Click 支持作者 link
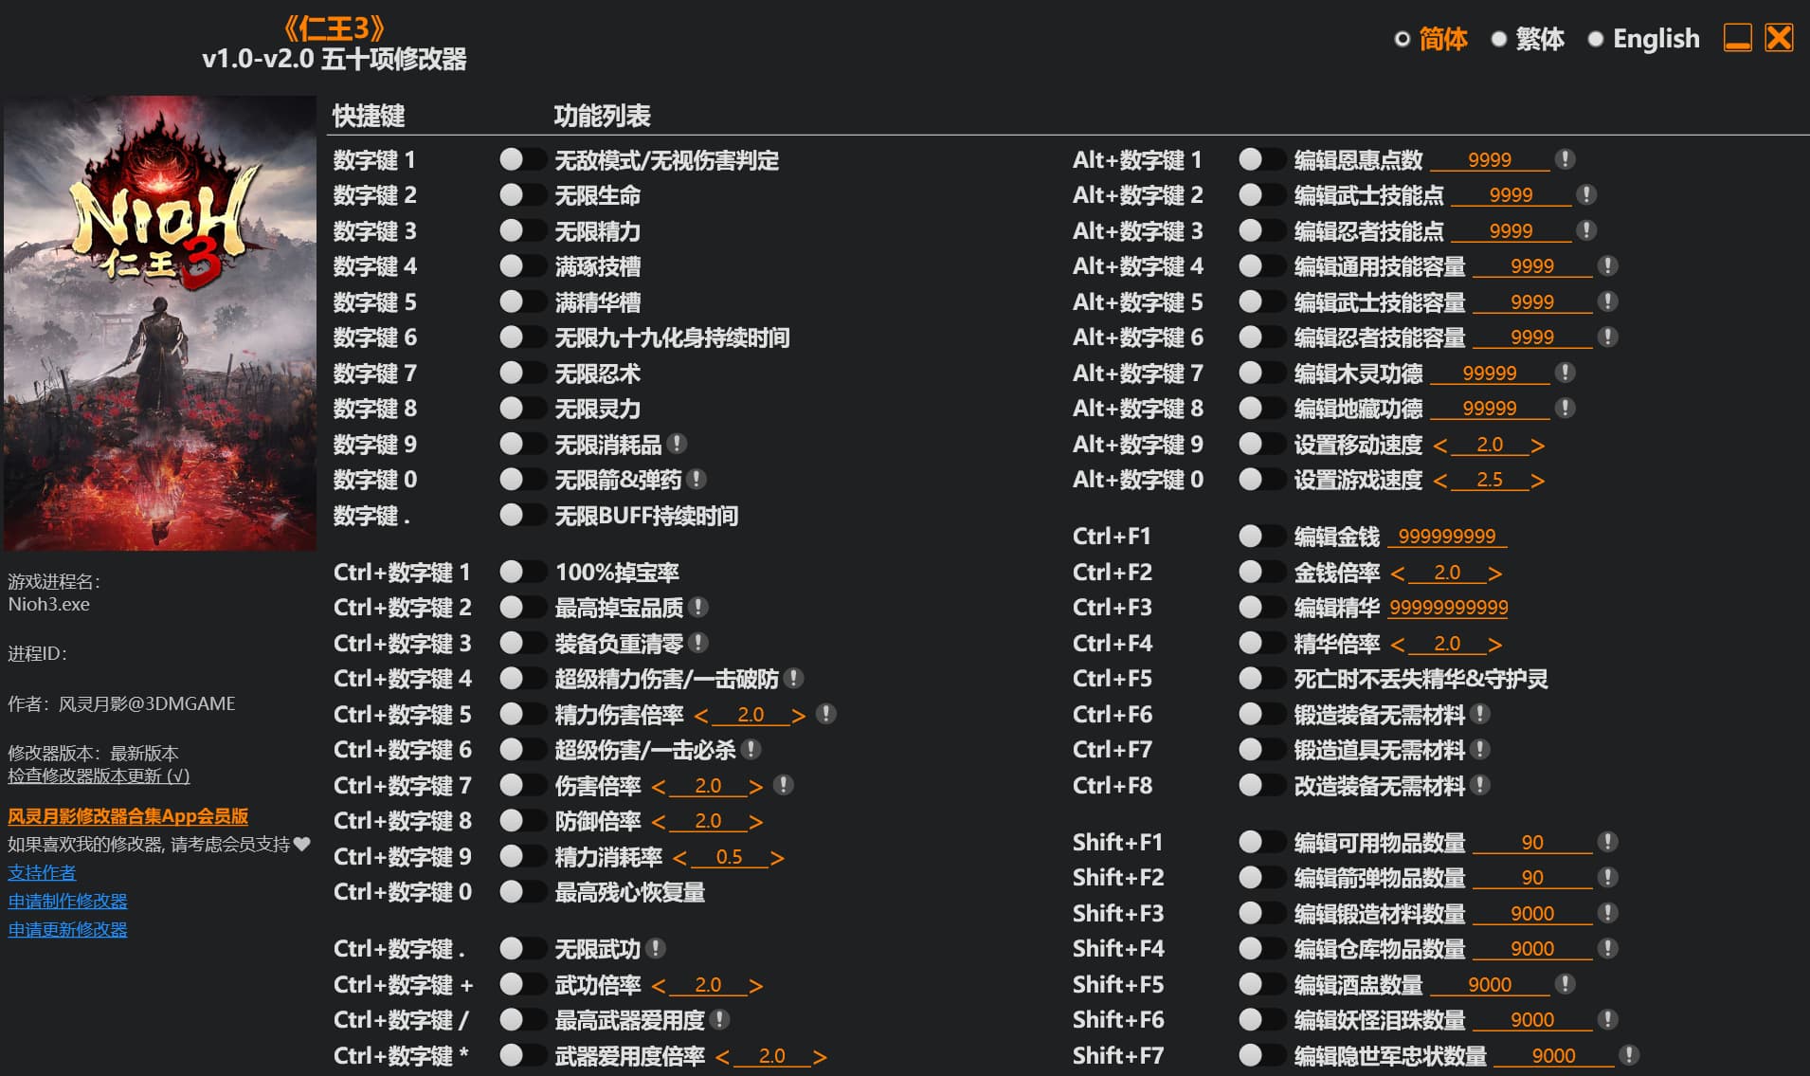This screenshot has width=1810, height=1076. tap(42, 872)
